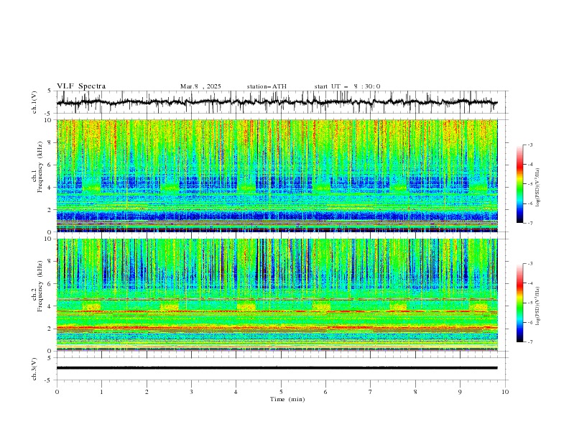
Task: Click the time axis tick label '0'
Action: tap(57, 392)
